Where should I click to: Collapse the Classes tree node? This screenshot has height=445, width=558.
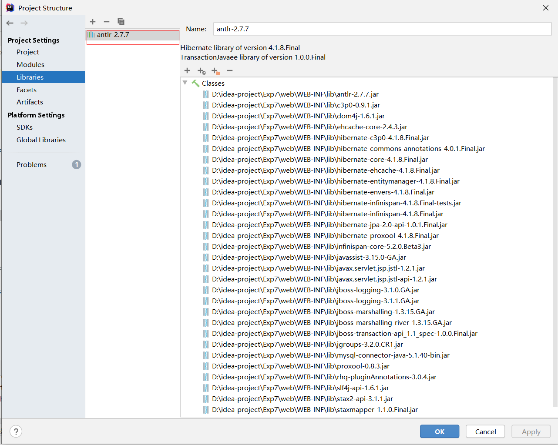coord(185,83)
